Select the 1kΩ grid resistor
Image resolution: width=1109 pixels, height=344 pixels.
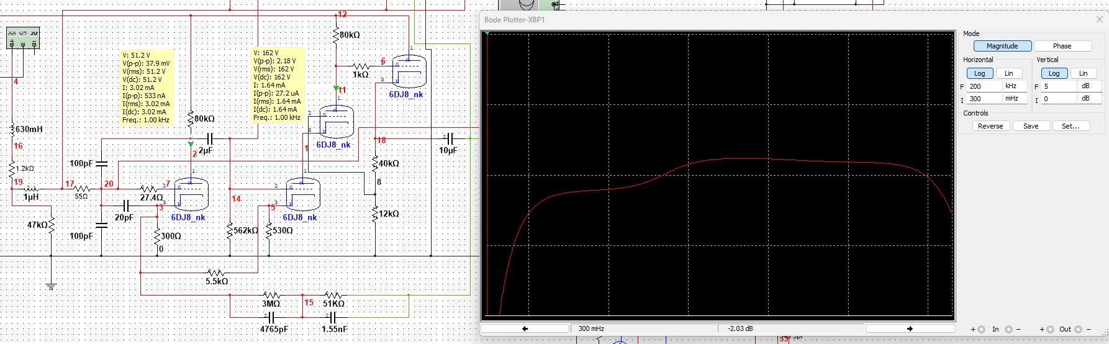(361, 65)
